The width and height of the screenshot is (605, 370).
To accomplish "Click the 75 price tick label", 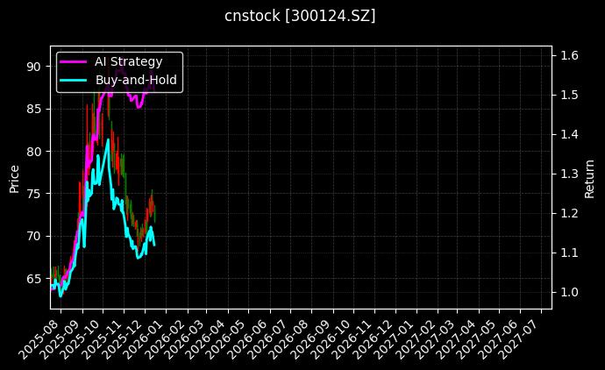I will (x=33, y=194).
